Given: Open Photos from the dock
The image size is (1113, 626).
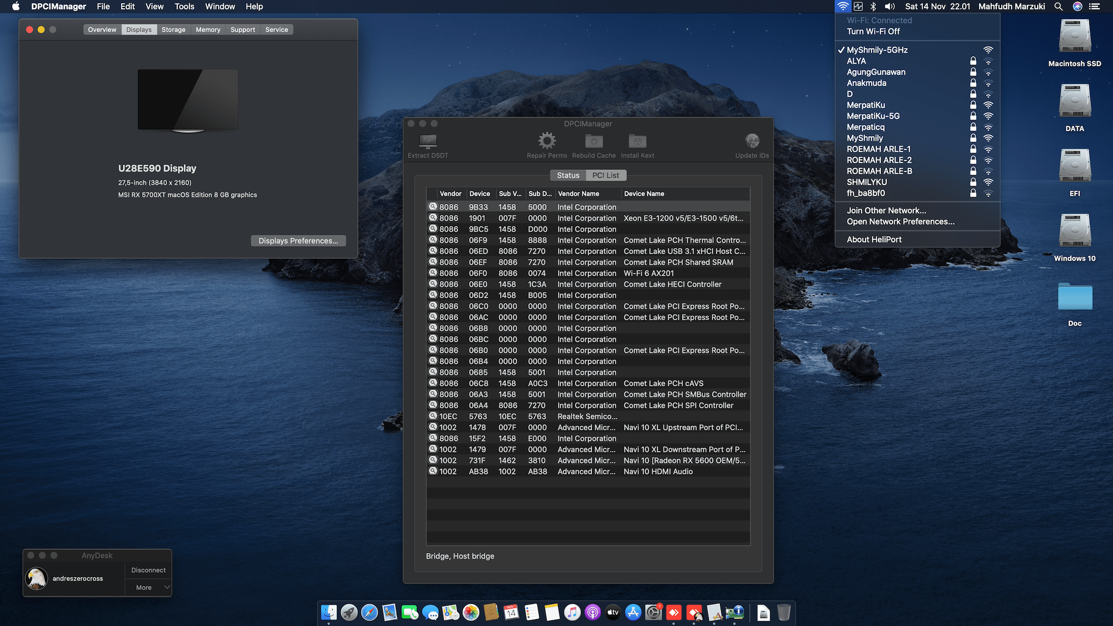Looking at the screenshot, I should pos(471,612).
